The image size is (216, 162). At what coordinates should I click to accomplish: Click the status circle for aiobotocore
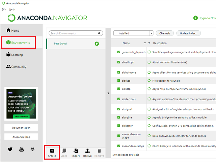click(149, 72)
